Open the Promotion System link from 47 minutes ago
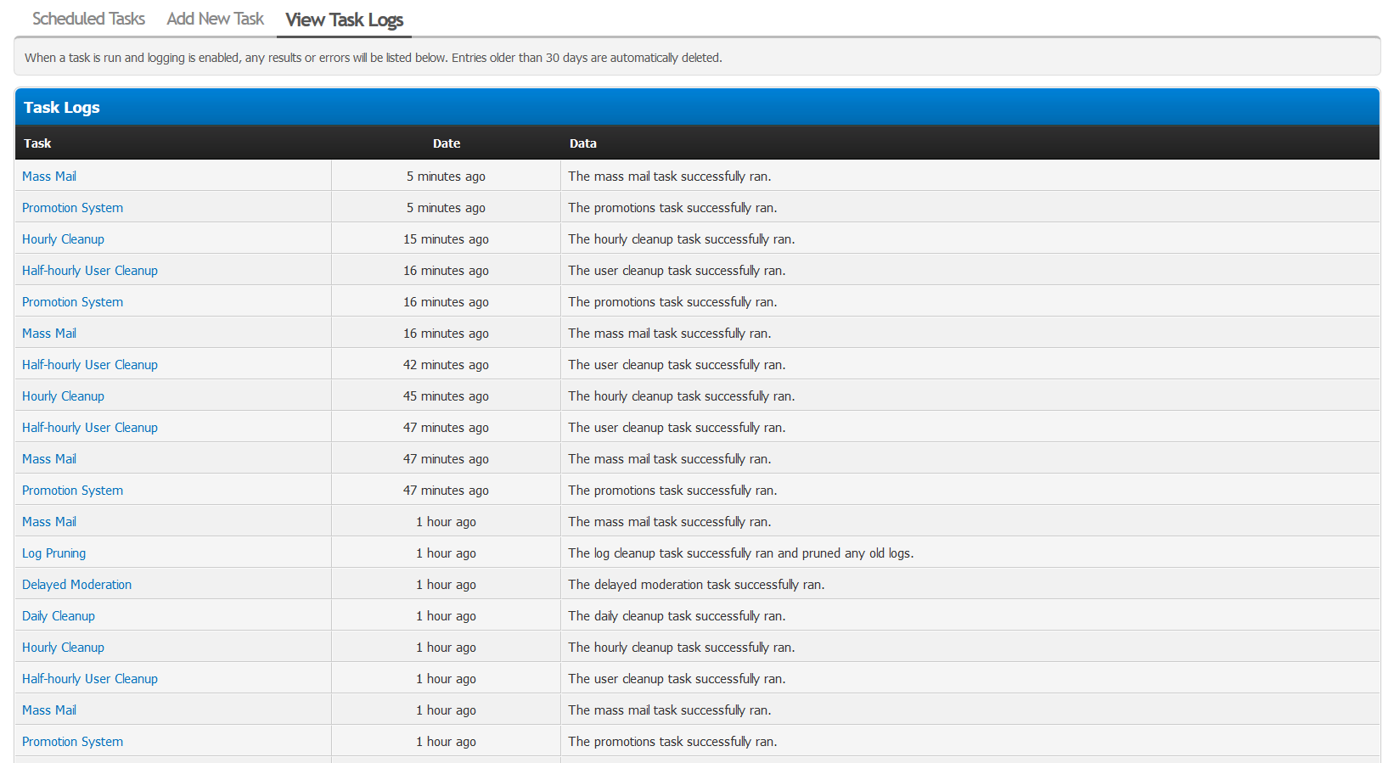 point(72,491)
